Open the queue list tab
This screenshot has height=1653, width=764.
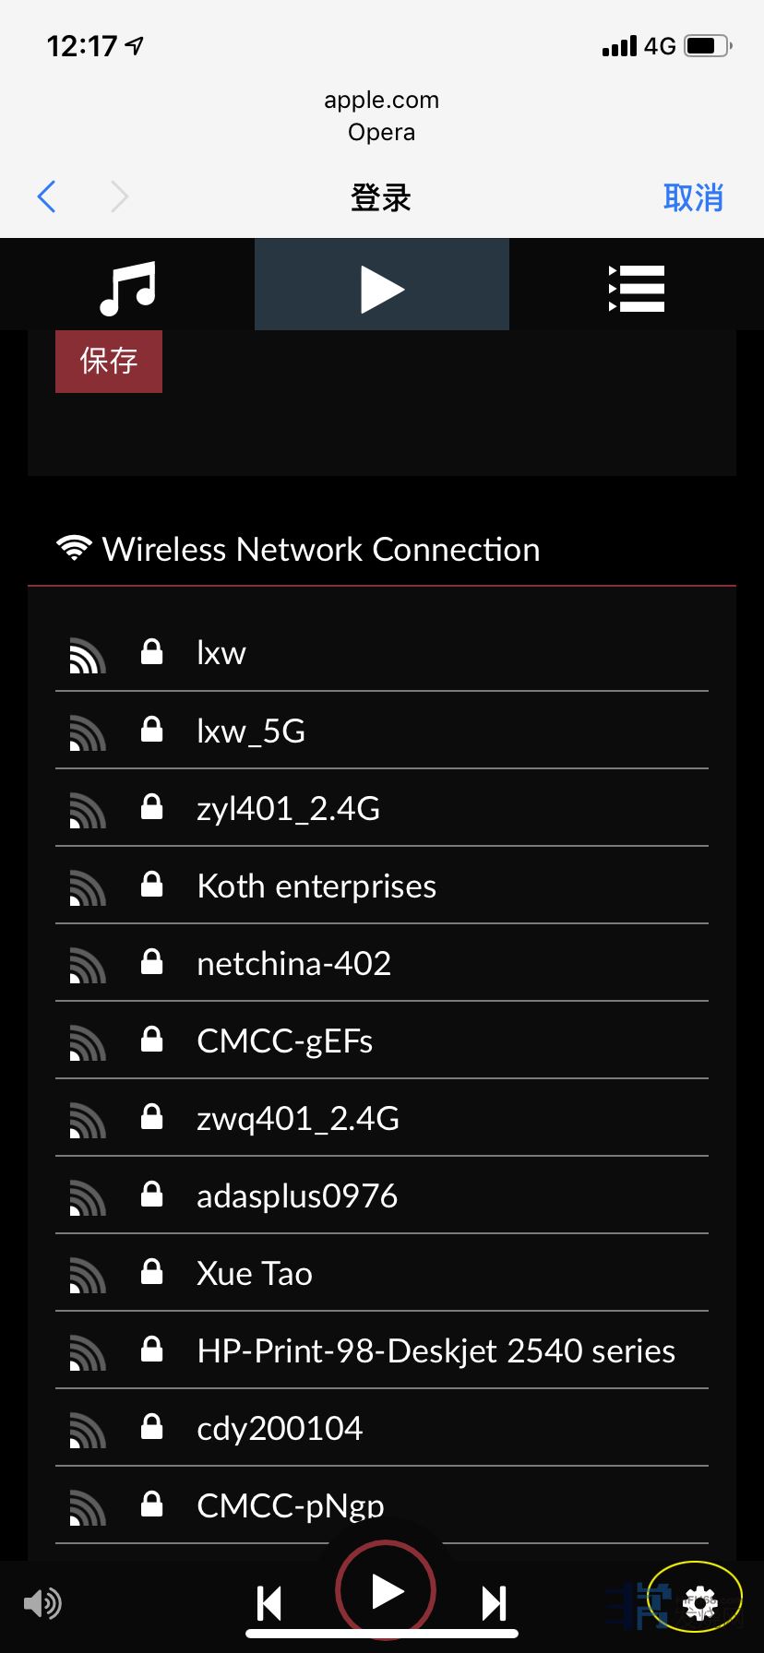coord(637,288)
